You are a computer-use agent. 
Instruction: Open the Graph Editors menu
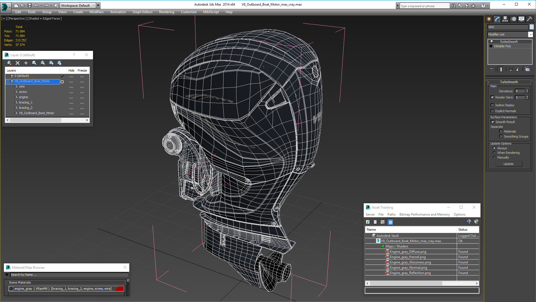tap(142, 12)
